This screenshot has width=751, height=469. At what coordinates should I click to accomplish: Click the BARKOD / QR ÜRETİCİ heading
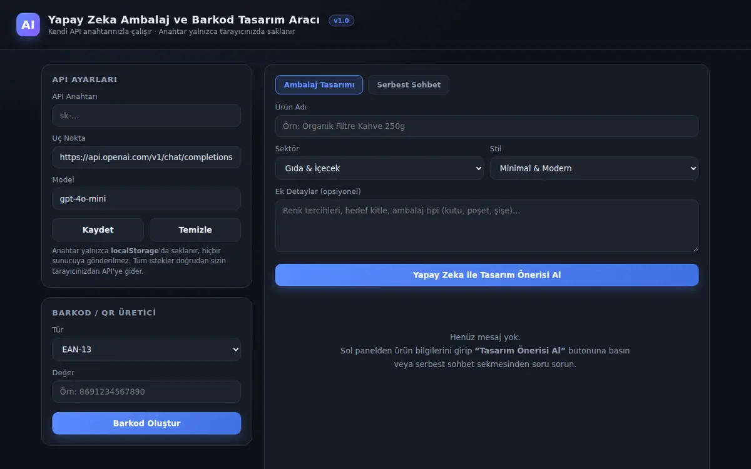coord(104,313)
